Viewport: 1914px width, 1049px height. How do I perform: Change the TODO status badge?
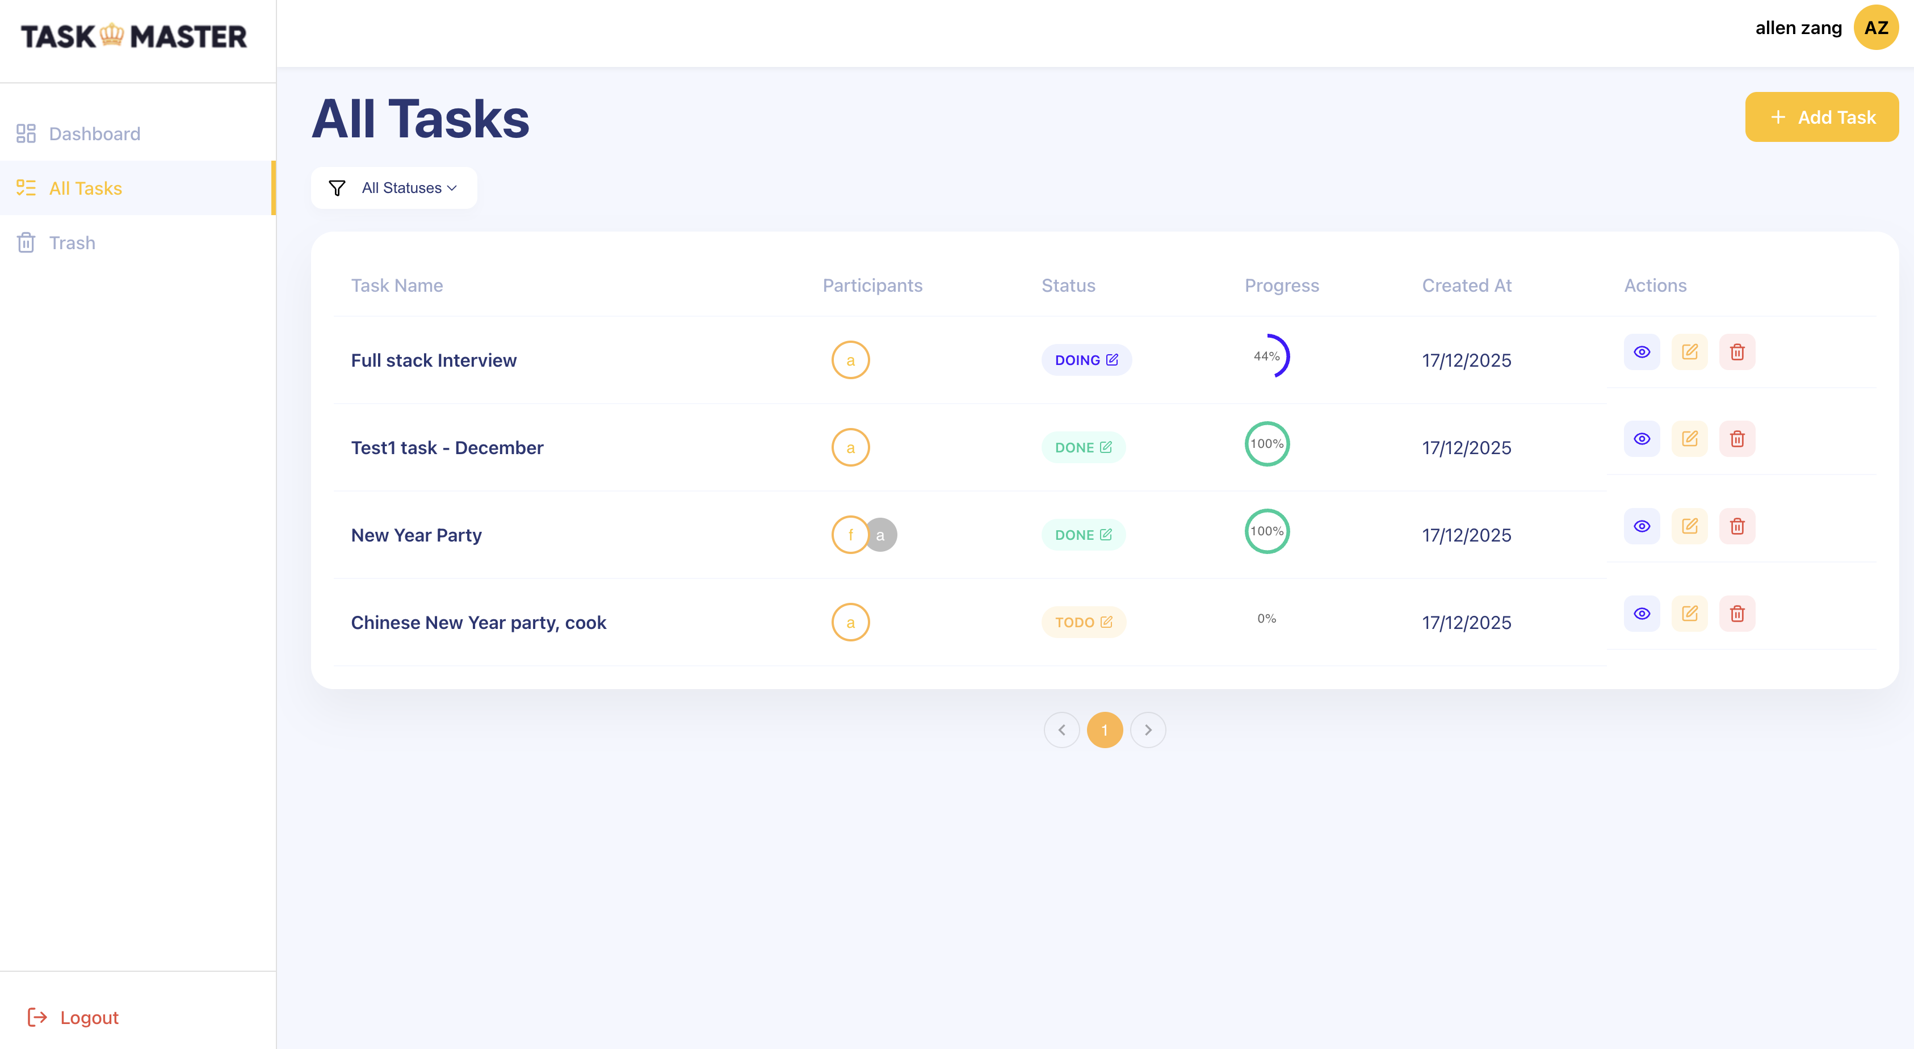(1084, 623)
